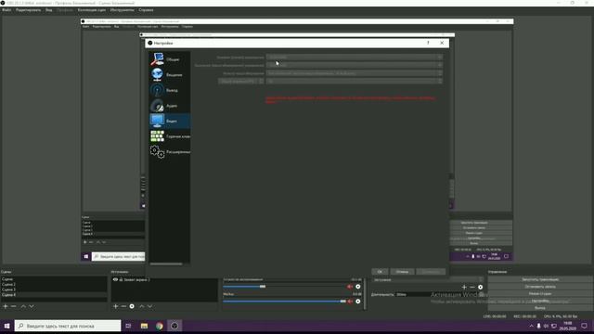The width and height of the screenshot is (594, 334).
Task: Move the scene down with arrow icon
Action: pyautogui.click(x=32, y=306)
